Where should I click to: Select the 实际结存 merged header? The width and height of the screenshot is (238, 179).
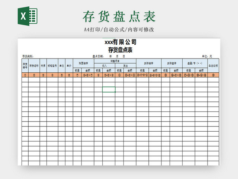[x=149, y=63]
